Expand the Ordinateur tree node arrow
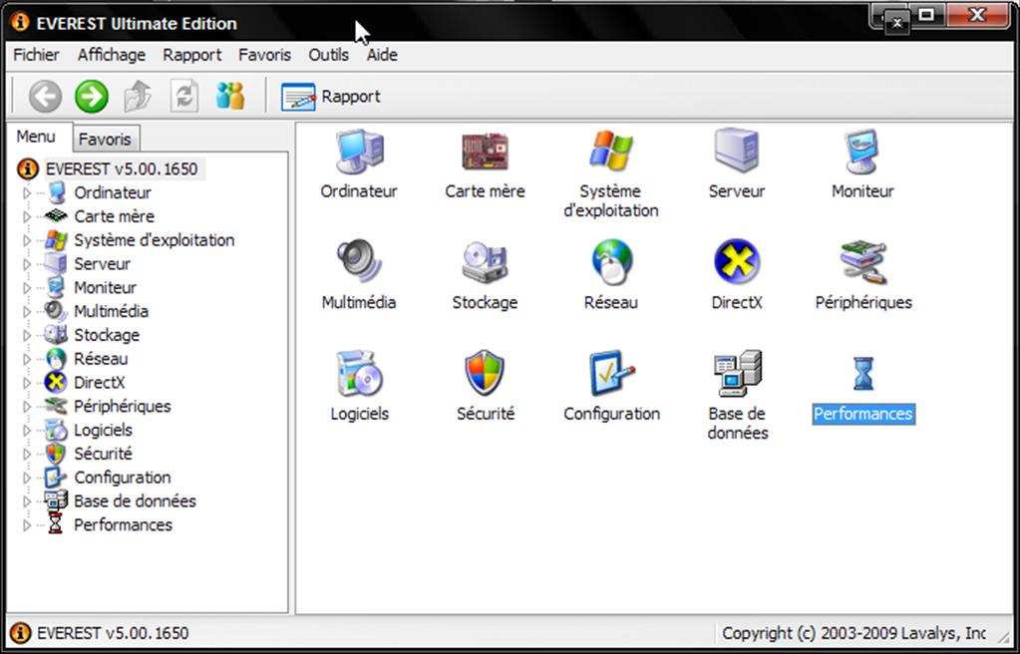This screenshot has width=1020, height=654. (27, 193)
